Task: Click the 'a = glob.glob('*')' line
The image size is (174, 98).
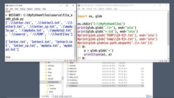Action: 98,51
